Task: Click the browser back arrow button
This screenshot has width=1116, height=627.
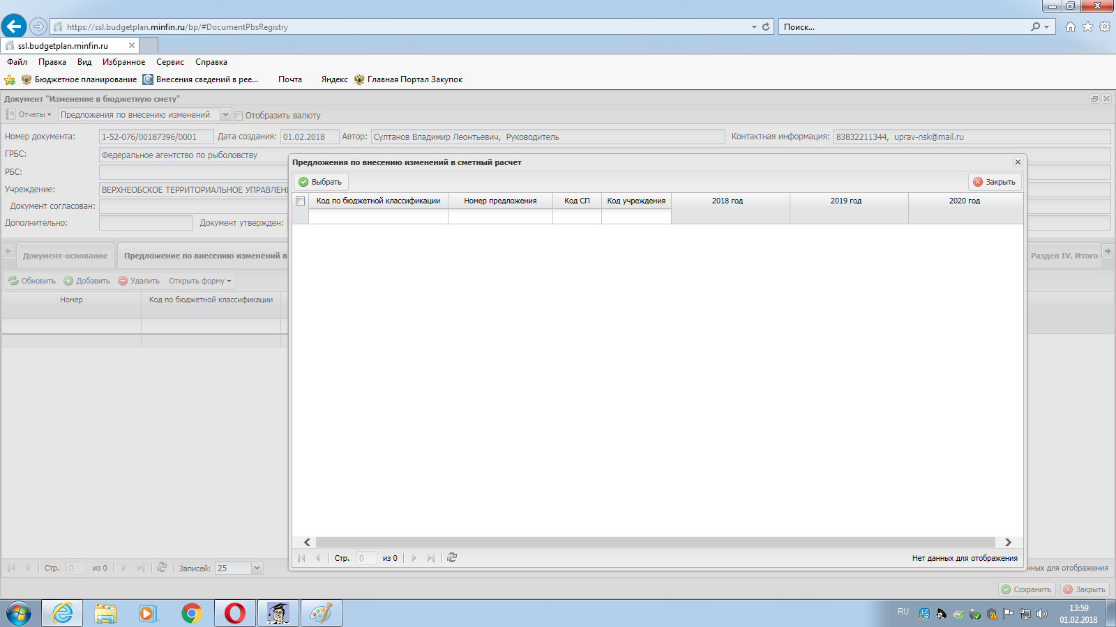Action: (14, 26)
